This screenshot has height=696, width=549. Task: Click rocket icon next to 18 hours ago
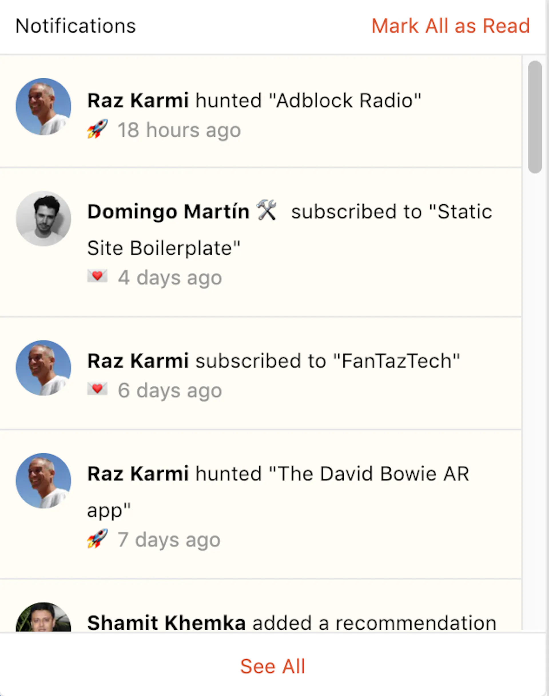[97, 129]
